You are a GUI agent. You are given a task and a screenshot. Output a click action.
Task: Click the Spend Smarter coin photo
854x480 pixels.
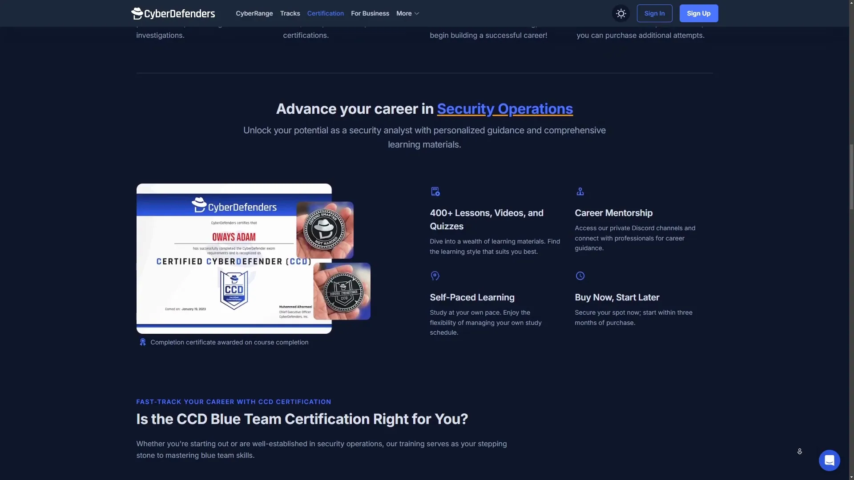(x=325, y=230)
